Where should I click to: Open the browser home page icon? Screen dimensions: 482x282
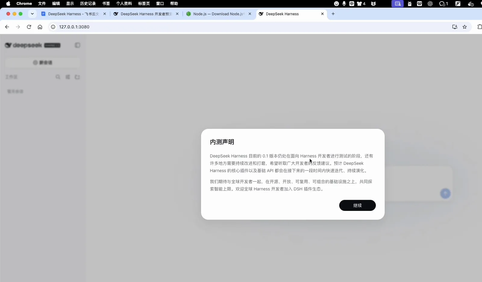(40, 27)
